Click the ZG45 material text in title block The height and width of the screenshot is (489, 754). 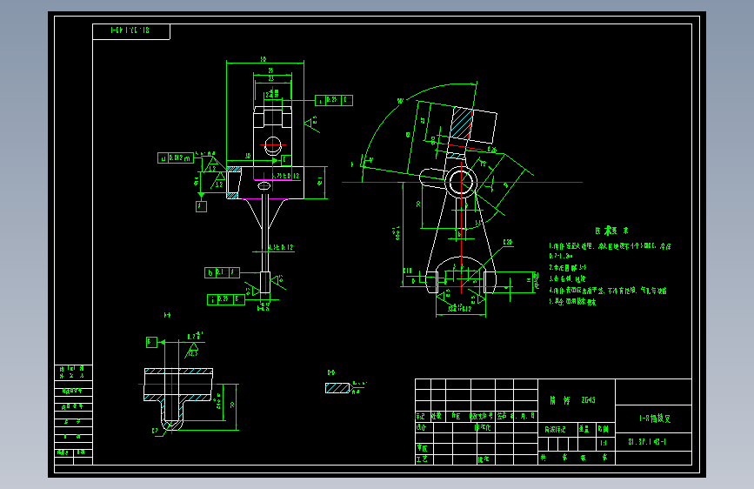tap(588, 400)
